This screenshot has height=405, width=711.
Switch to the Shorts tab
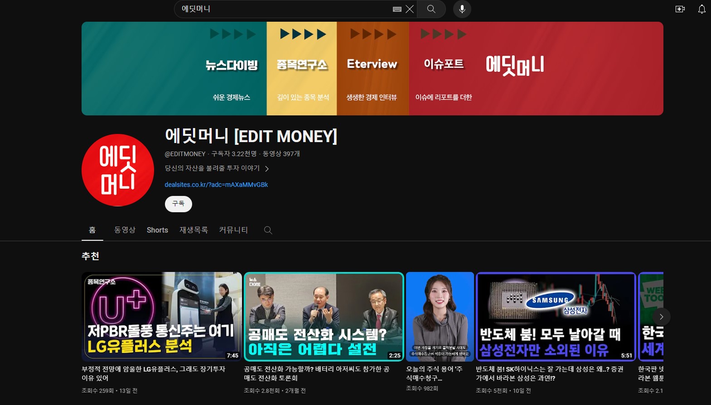[x=157, y=230]
